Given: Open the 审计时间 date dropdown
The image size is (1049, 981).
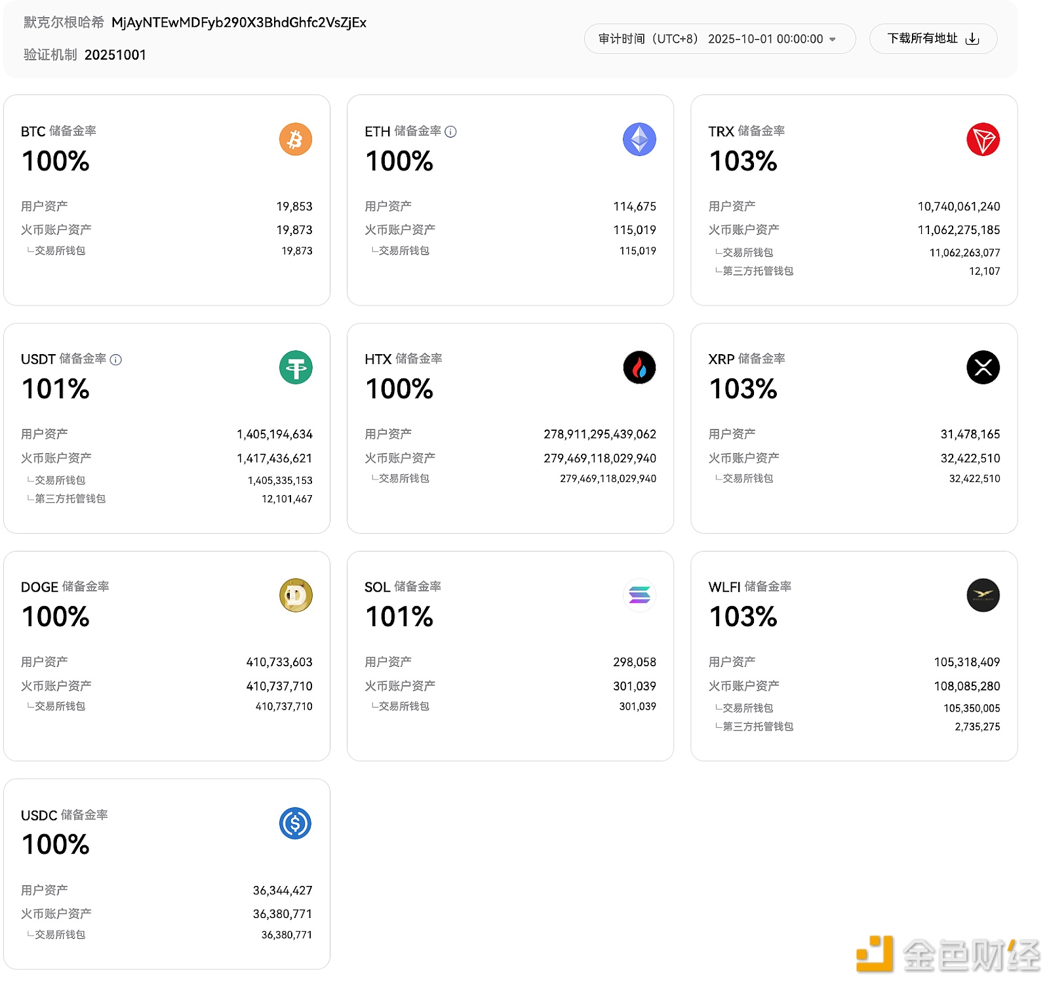Looking at the screenshot, I should coord(719,39).
